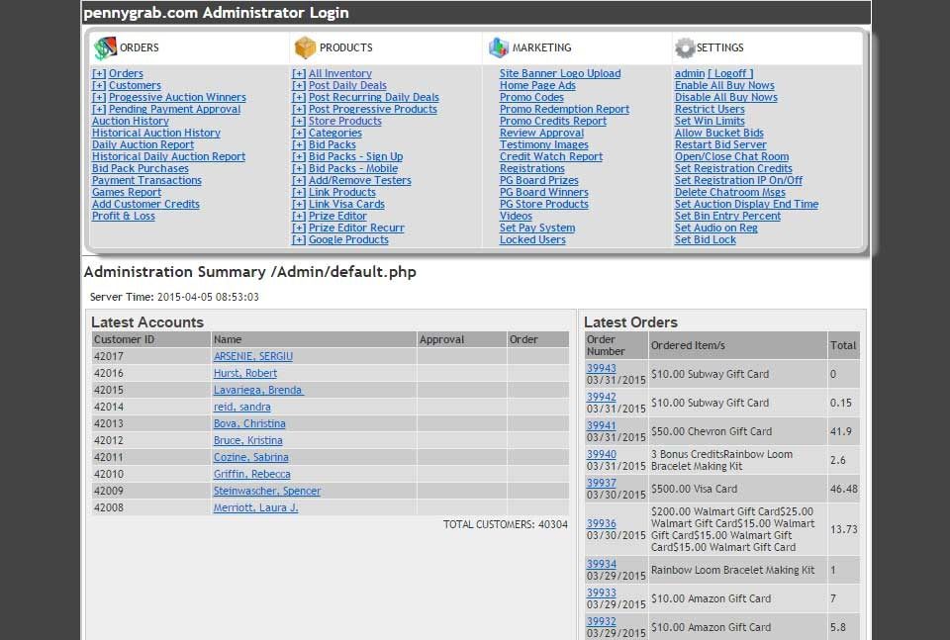Open customer Merriott, Laura J.
The height and width of the screenshot is (640, 950).
pos(255,508)
